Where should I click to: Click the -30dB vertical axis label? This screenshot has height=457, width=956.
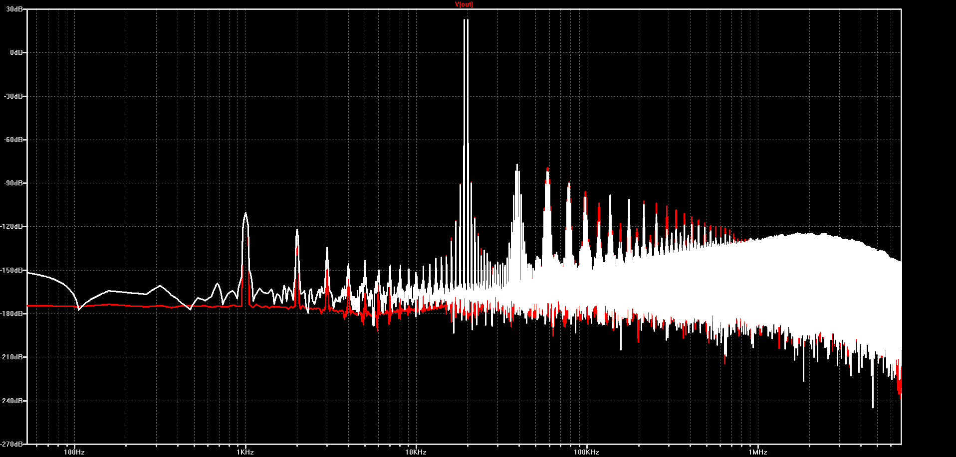[13, 96]
